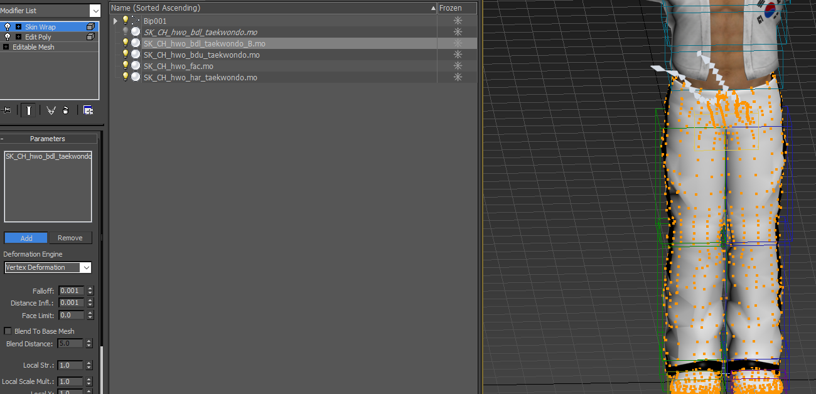Toggle Skin Wrap modifier lightbulb

[x=8, y=27]
